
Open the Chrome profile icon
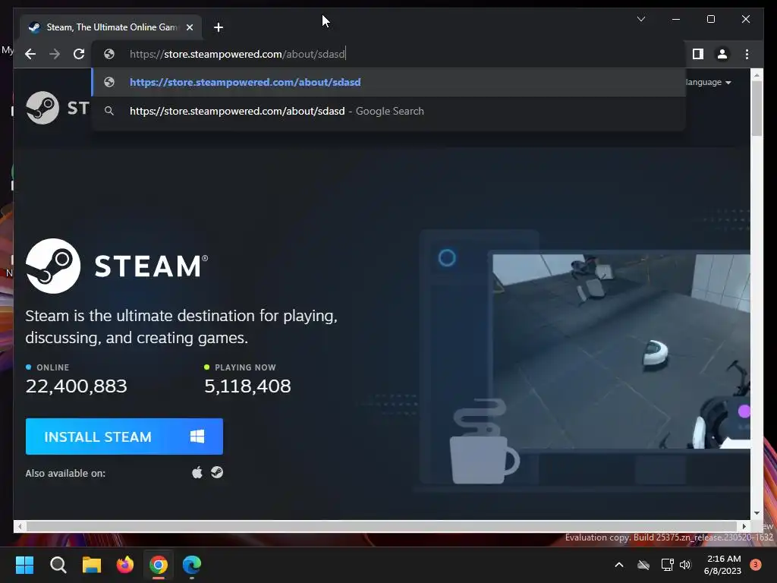[x=722, y=54]
